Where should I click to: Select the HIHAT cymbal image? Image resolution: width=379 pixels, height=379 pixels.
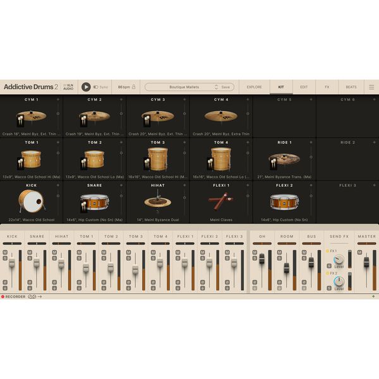pos(157,201)
